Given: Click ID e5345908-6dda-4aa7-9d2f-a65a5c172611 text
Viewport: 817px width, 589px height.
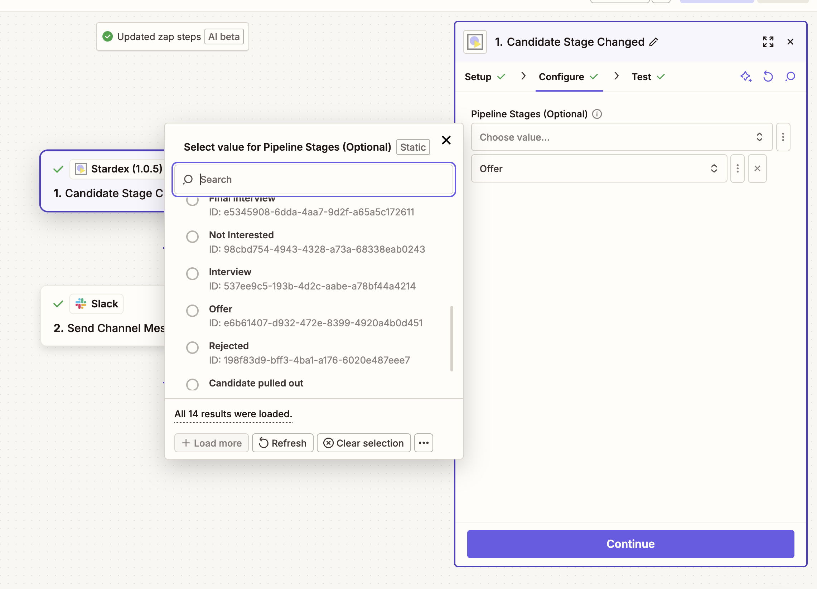Looking at the screenshot, I should (311, 212).
